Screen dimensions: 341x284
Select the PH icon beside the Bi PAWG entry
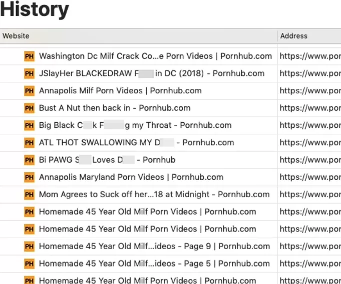(x=29, y=160)
